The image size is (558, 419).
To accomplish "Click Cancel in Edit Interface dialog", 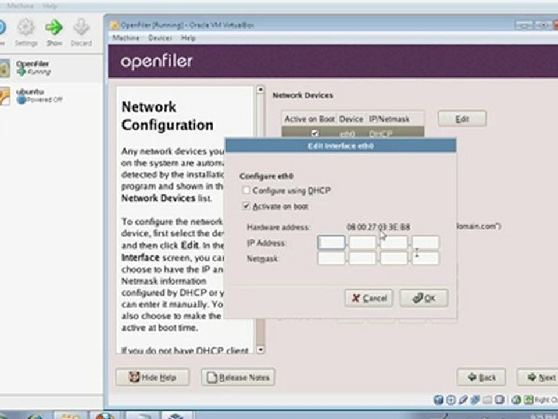I will point(369,298).
